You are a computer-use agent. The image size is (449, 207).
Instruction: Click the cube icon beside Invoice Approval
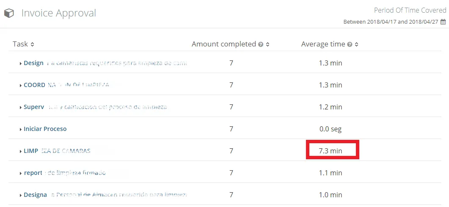(x=9, y=13)
